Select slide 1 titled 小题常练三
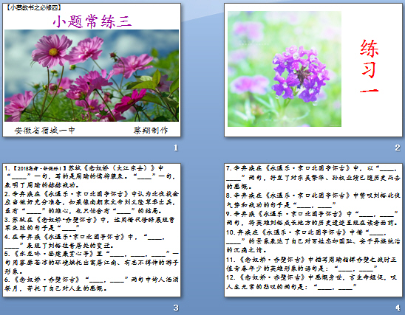 tap(92, 70)
